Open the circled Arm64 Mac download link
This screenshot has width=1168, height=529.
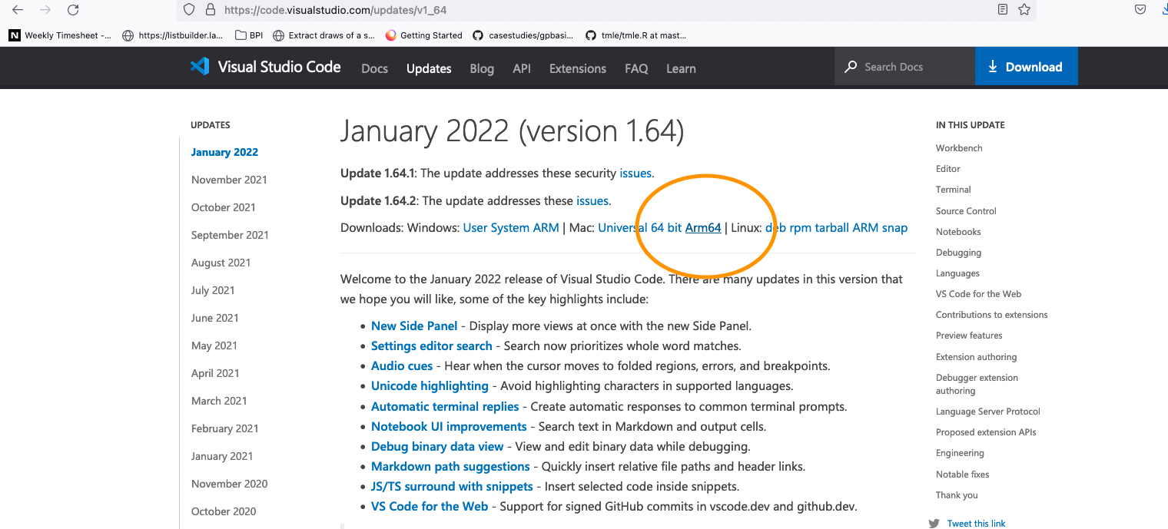coord(702,227)
